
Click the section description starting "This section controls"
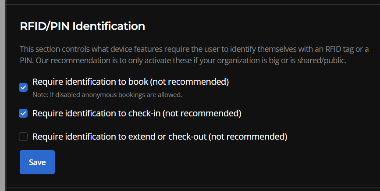[x=131, y=49]
